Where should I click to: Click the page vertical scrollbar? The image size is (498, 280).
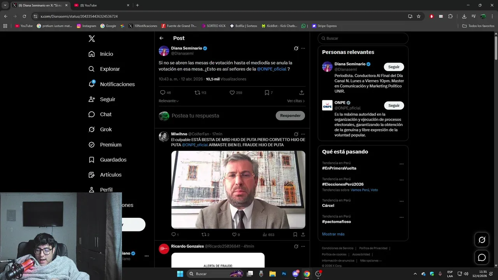[496, 47]
